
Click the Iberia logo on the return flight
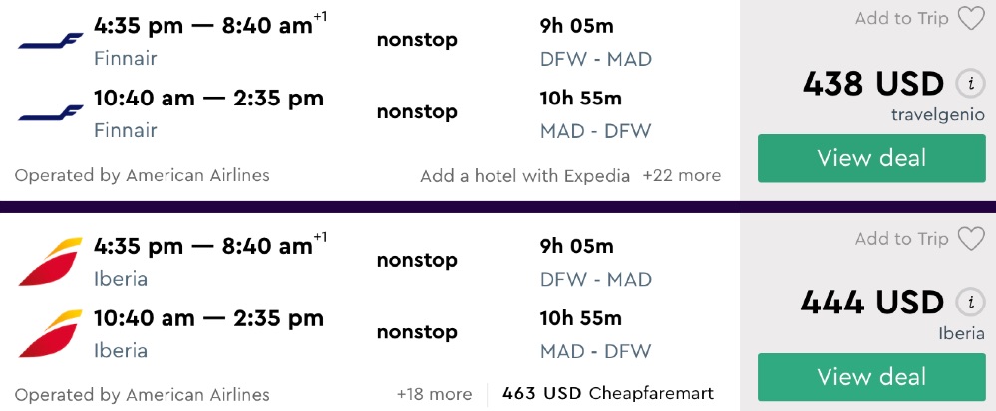click(51, 332)
